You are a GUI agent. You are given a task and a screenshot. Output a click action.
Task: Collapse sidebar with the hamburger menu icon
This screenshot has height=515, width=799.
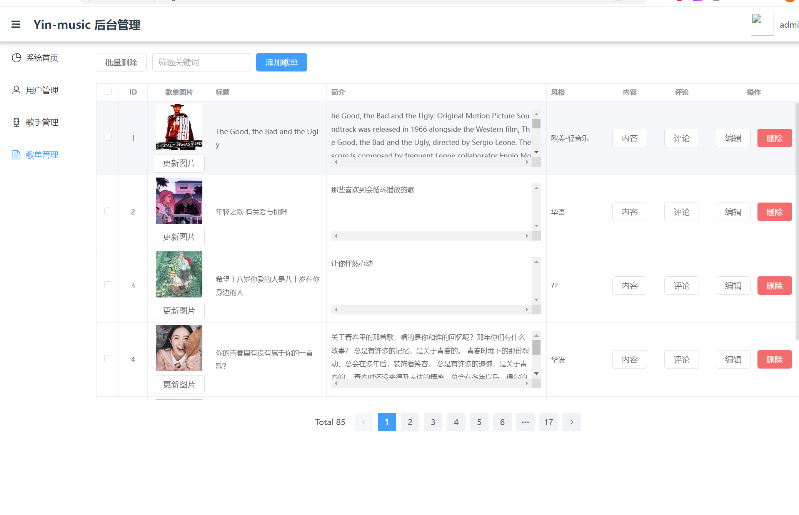16,25
